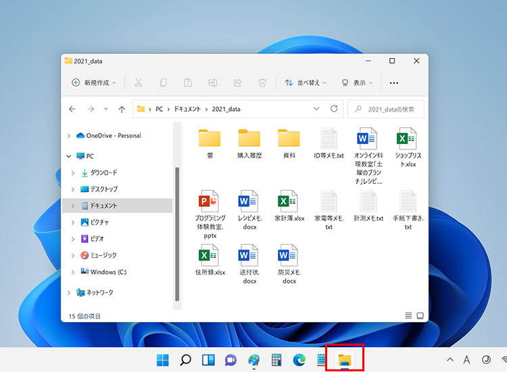507x372 pixels.
Task: Click the Rename icon in toolbar
Action: pos(212,83)
